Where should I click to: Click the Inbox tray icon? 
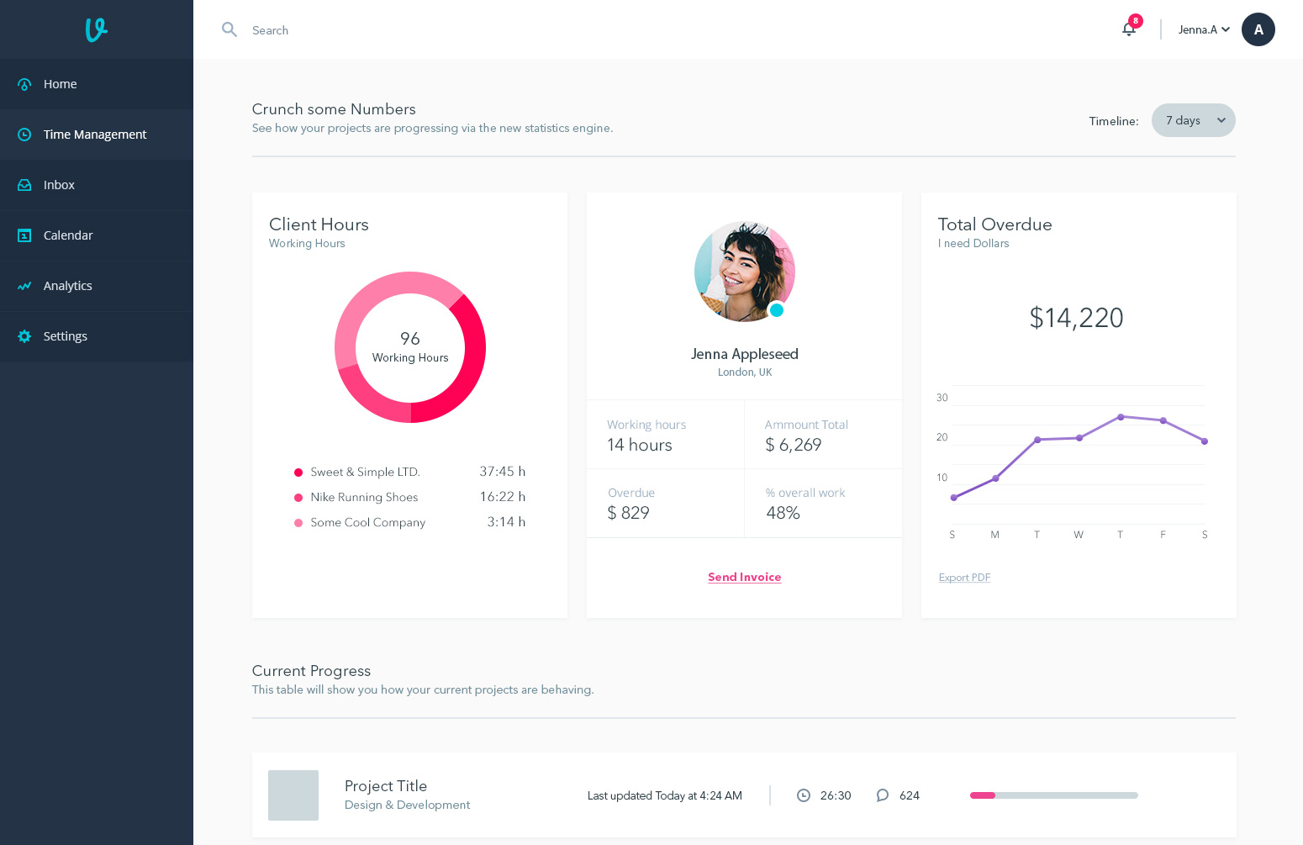tap(24, 185)
